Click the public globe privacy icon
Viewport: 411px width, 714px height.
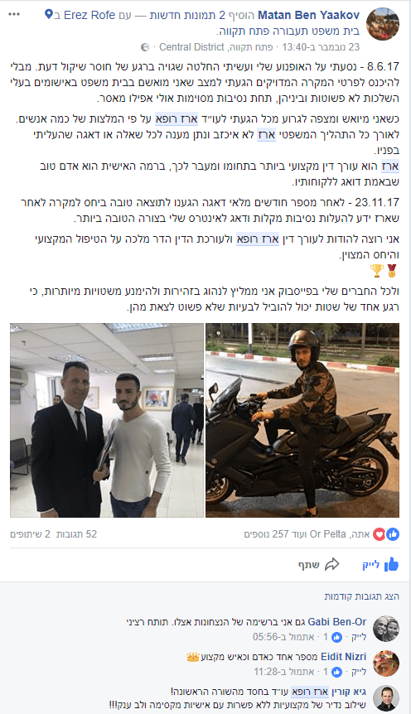point(145,47)
